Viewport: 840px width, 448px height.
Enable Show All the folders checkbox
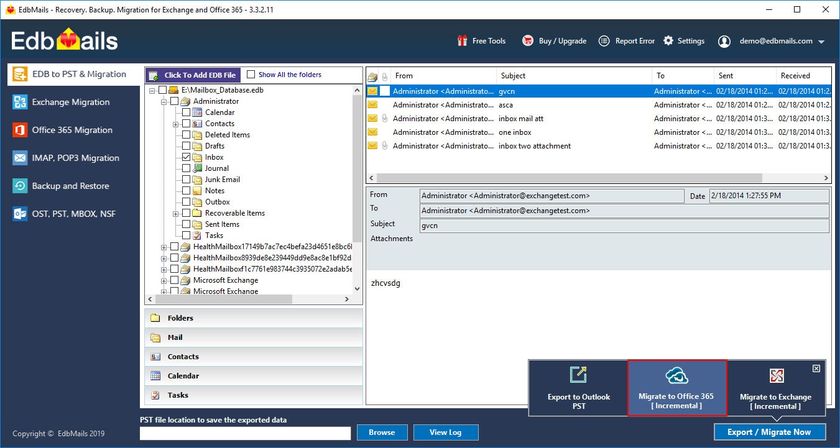(x=251, y=75)
